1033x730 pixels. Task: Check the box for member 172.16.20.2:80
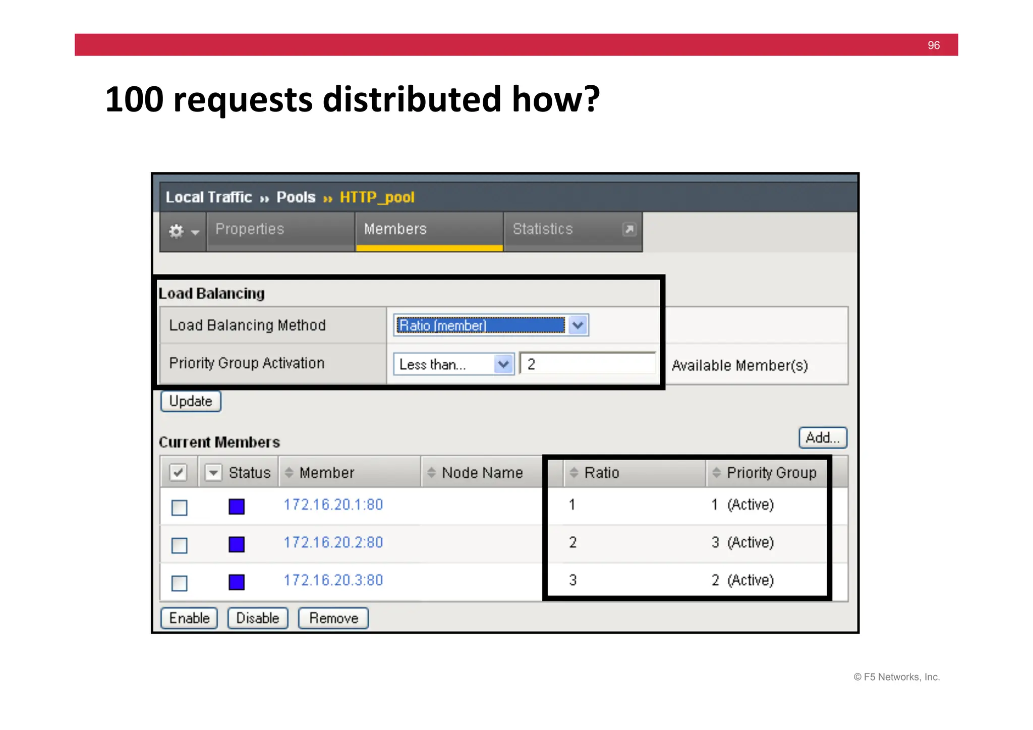pos(179,545)
